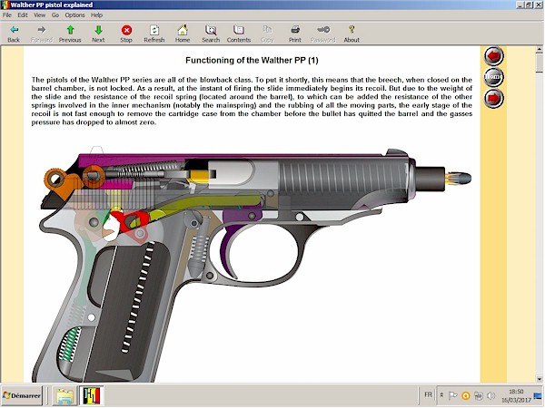
Task: Click the show desktop icon beside the clock
Action: click(x=538, y=396)
